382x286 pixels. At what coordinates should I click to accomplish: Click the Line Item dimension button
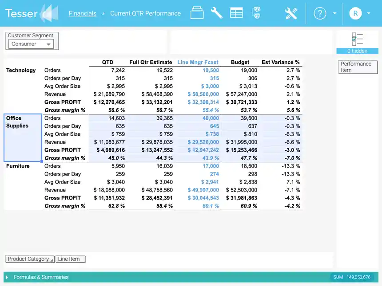click(71, 259)
